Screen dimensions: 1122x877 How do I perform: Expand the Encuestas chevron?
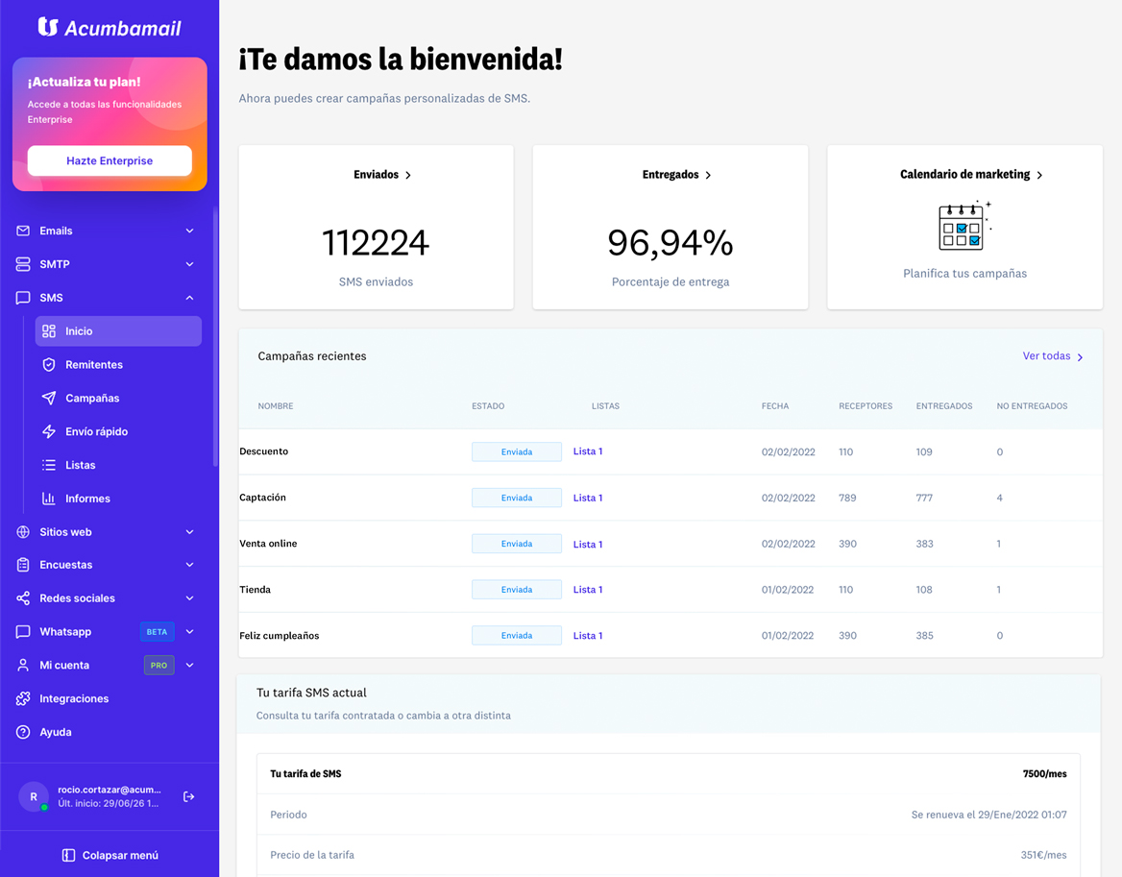[189, 565]
